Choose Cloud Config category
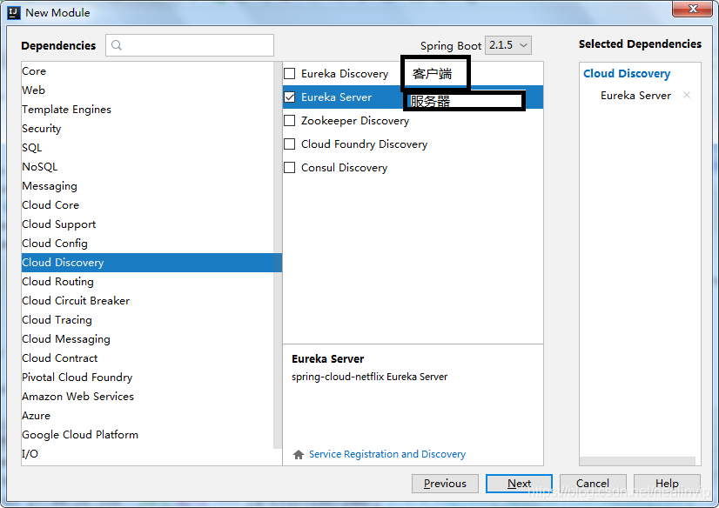Image resolution: width=719 pixels, height=508 pixels. [147, 244]
